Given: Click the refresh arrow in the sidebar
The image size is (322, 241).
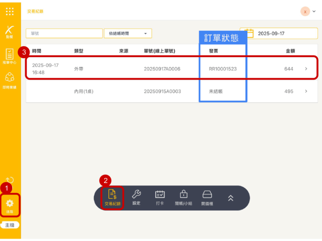Looking at the screenshot, I should [10, 180].
